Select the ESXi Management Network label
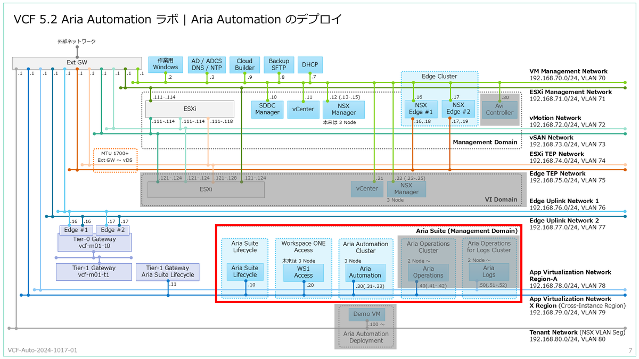639x359 pixels. click(570, 92)
